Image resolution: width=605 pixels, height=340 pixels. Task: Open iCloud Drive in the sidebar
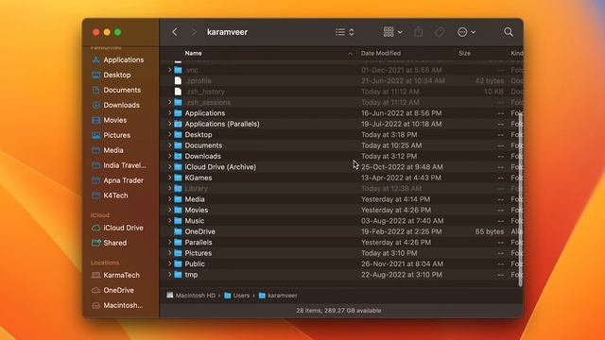point(117,228)
